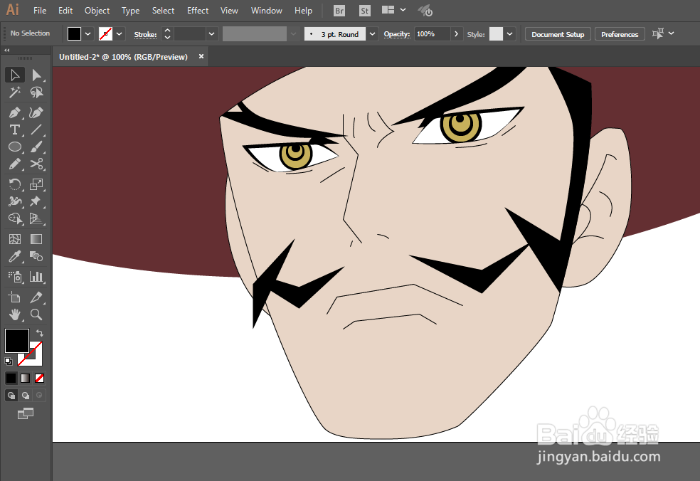Enable Draw Behind mode
Screen dimensions: 700x481
pos(26,395)
